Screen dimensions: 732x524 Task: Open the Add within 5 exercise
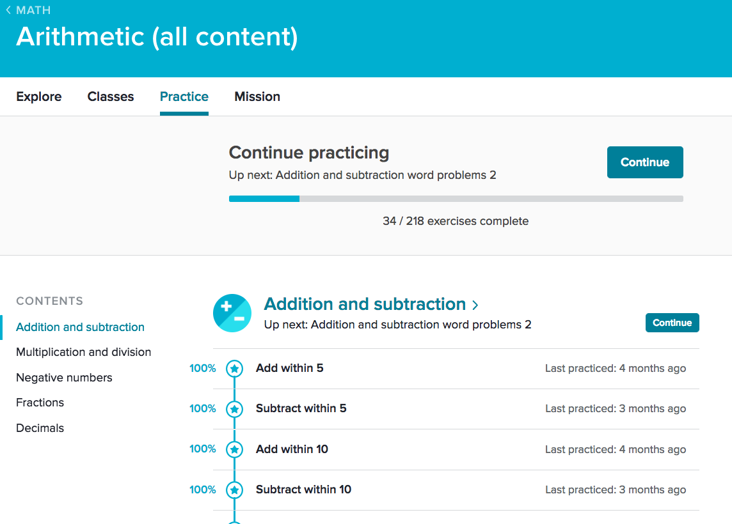[x=289, y=368]
